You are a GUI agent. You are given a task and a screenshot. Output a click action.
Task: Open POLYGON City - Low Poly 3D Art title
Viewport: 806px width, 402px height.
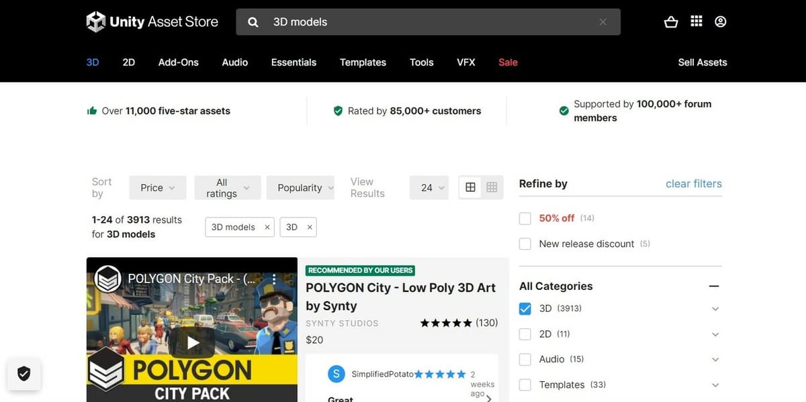(401, 297)
